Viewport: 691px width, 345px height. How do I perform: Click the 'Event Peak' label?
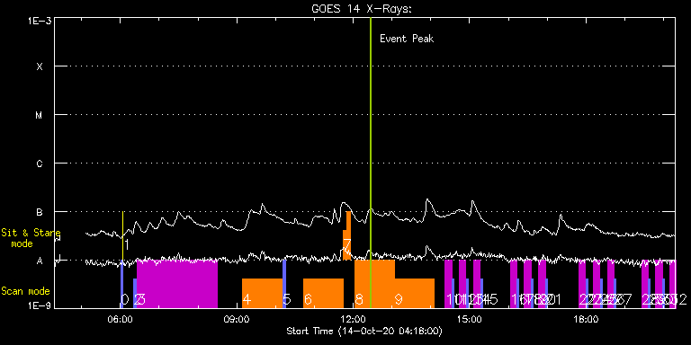407,39
